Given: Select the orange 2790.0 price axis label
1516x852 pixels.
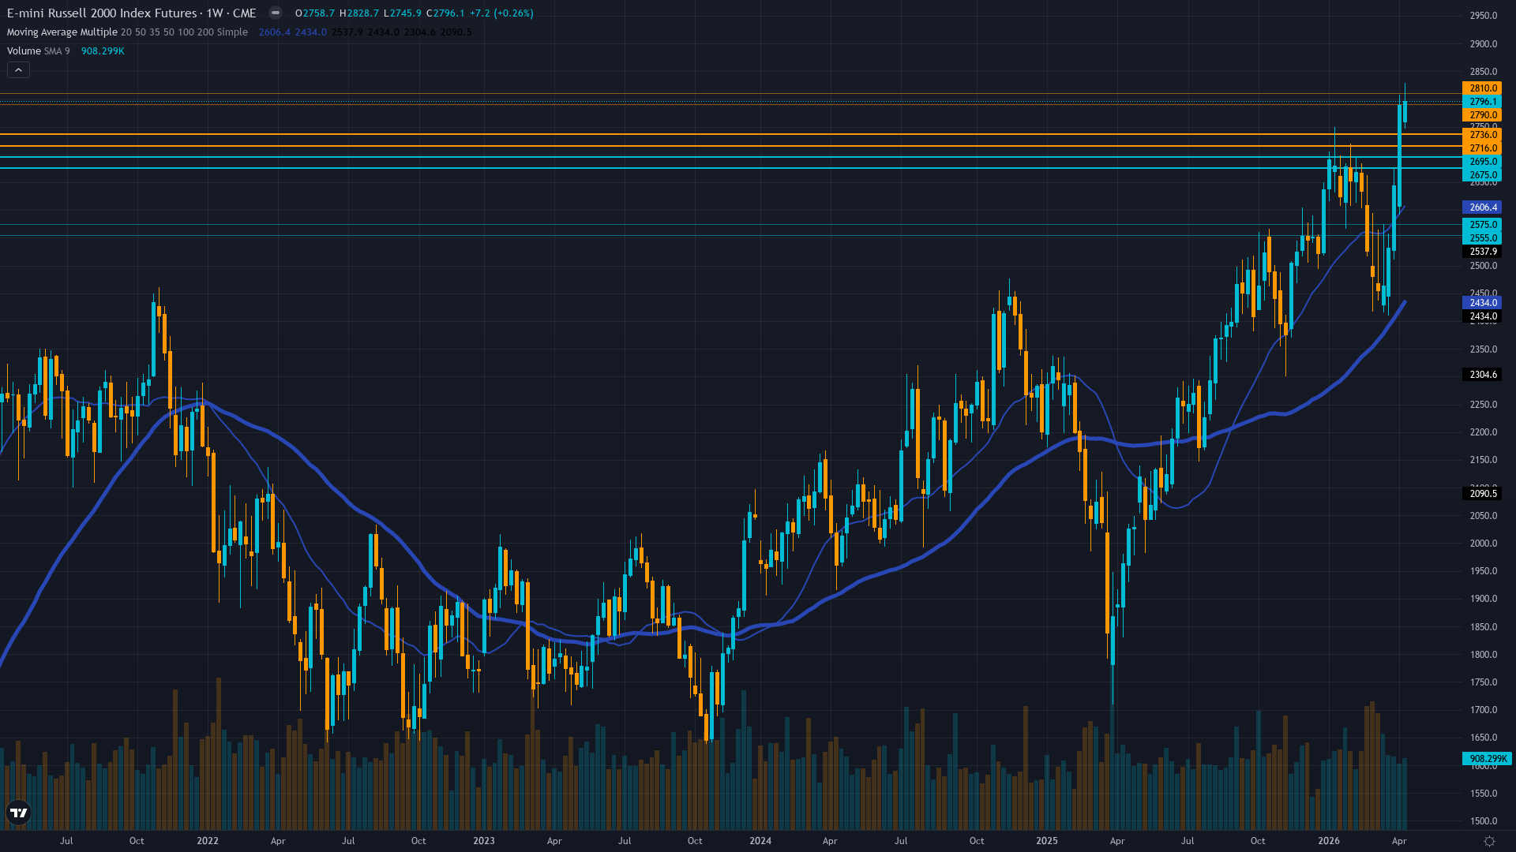Looking at the screenshot, I should 1482,115.
